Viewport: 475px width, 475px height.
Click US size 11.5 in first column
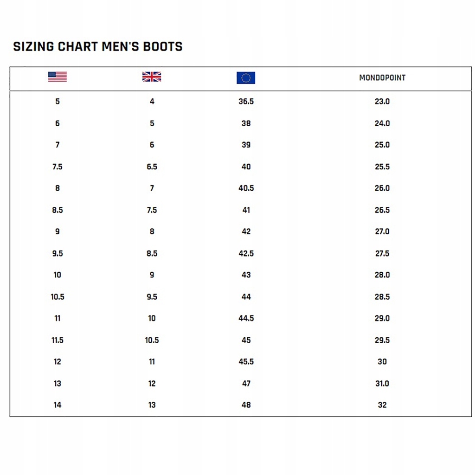pos(58,340)
